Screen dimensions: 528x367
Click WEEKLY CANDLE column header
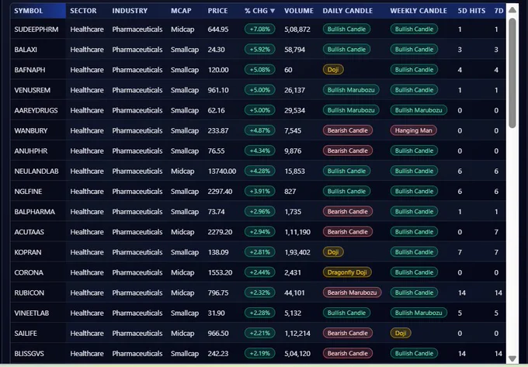419,11
